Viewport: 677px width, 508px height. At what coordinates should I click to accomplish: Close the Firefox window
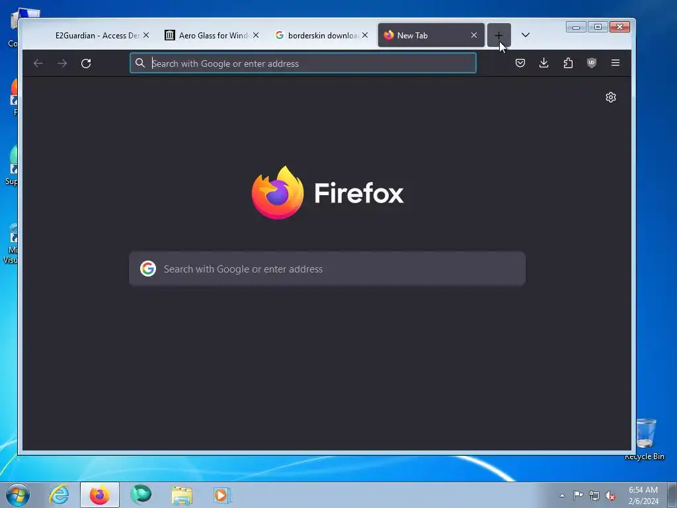619,26
